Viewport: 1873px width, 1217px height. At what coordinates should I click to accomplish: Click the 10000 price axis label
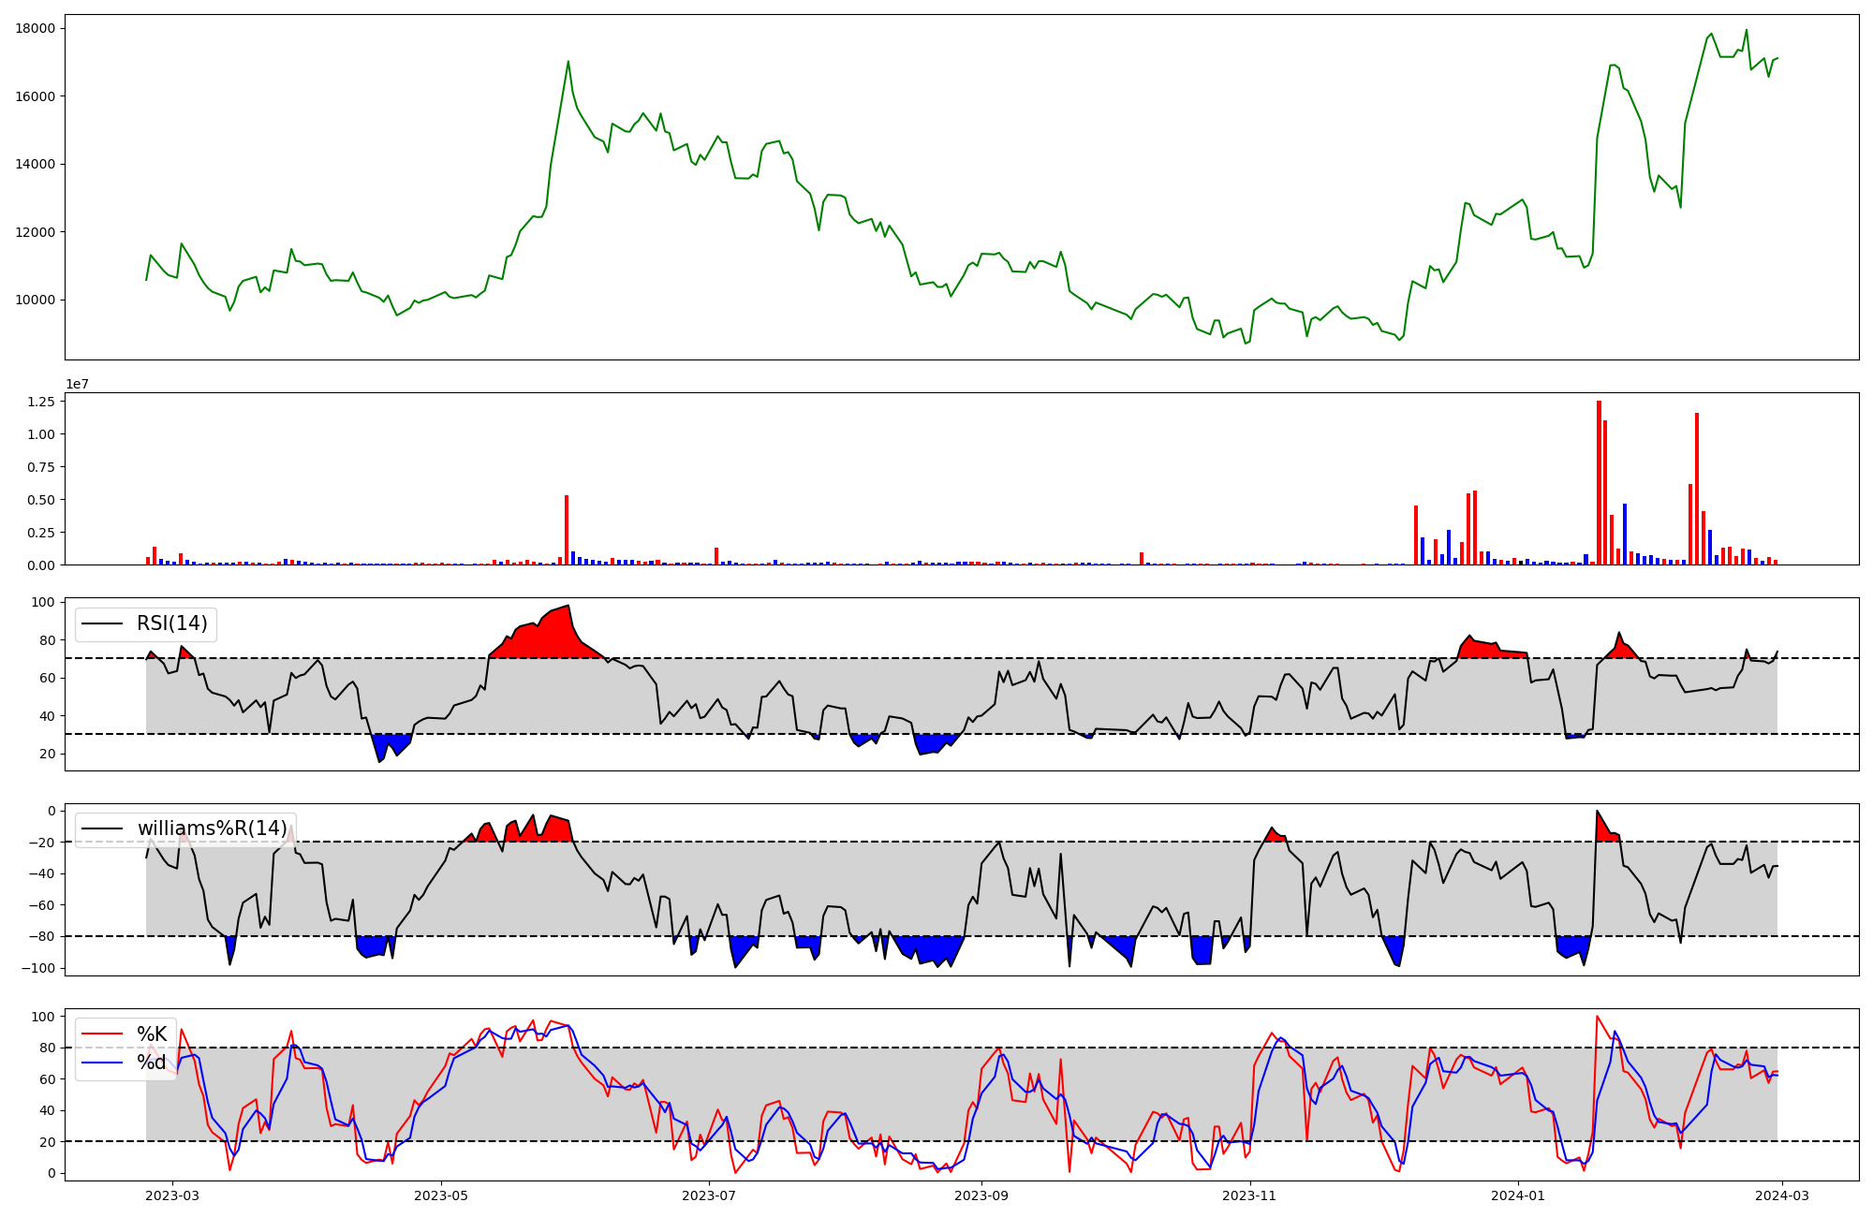point(36,301)
